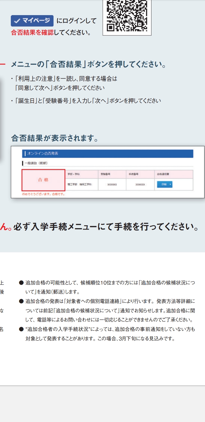
Task: Click the red-bordered 合格 result box
Action: [43, 180]
